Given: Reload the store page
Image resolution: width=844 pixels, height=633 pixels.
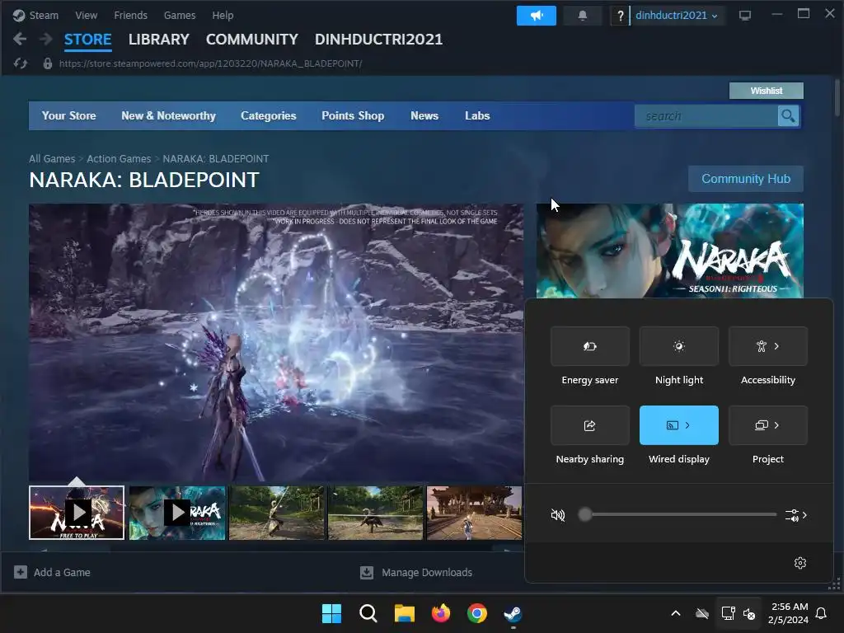Looking at the screenshot, I should (x=21, y=63).
